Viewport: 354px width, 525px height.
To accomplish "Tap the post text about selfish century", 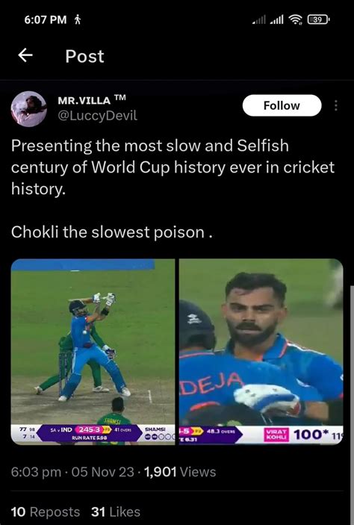I will coord(173,167).
